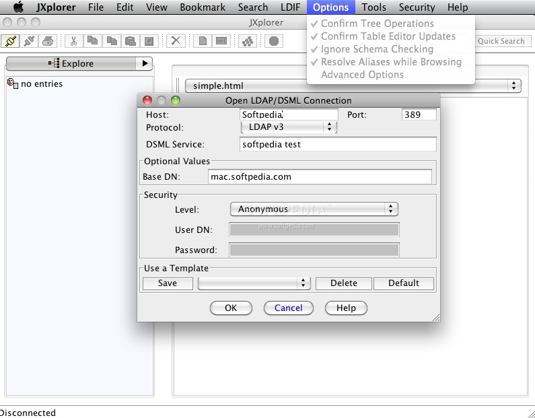
Task: Toggle Ignore Schema Checking option
Action: tap(391, 49)
